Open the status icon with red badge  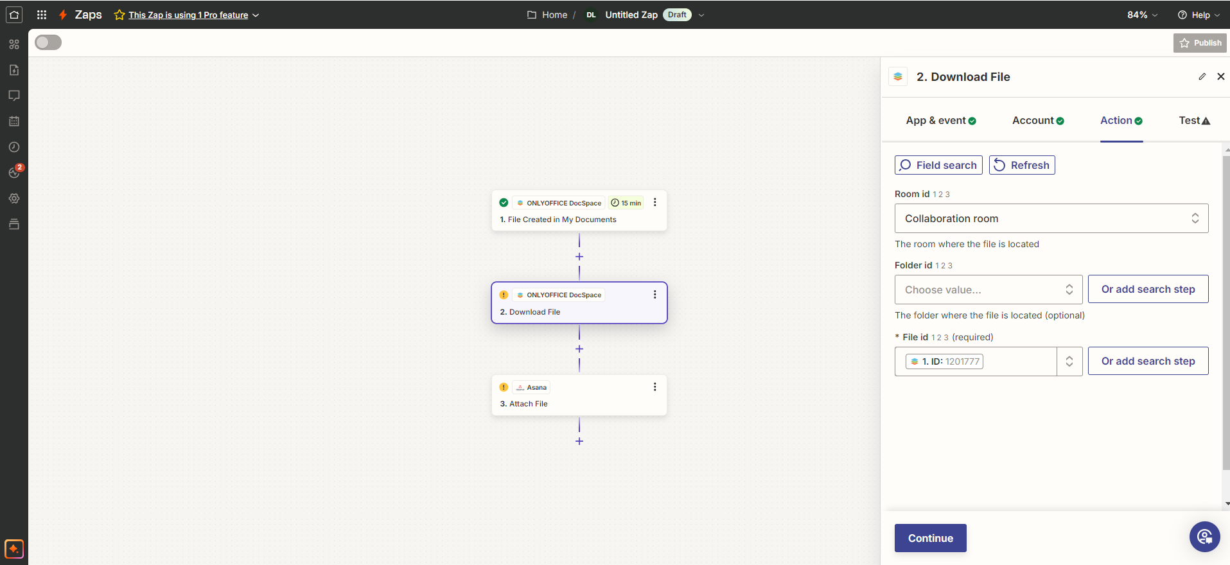15,172
